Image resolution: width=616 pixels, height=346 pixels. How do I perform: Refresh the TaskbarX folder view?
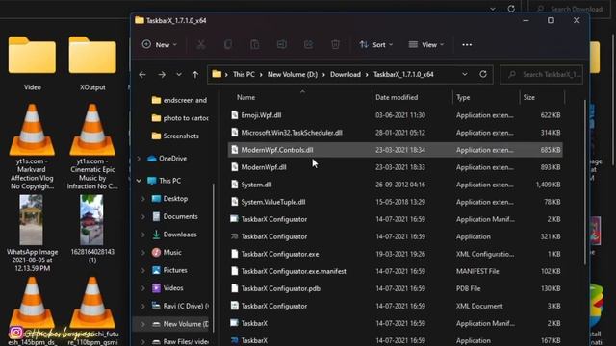(483, 74)
